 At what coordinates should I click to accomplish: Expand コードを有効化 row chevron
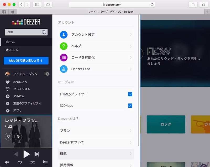pos(131,58)
